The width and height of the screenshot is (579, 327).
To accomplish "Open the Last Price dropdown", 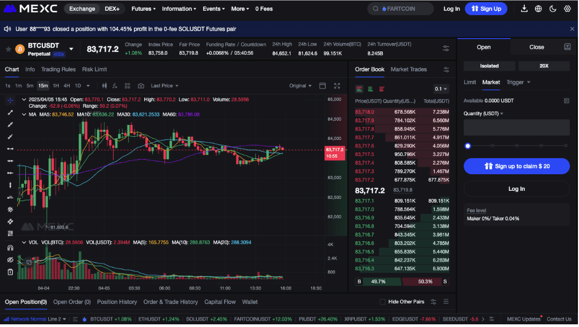I will (x=165, y=86).
